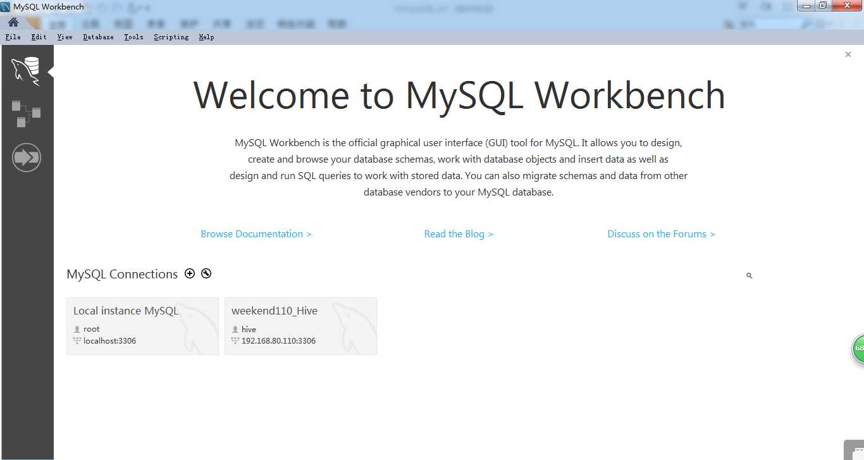Click the green 68 badge at right edge
Screen dimensions: 864x460
tap(858, 349)
